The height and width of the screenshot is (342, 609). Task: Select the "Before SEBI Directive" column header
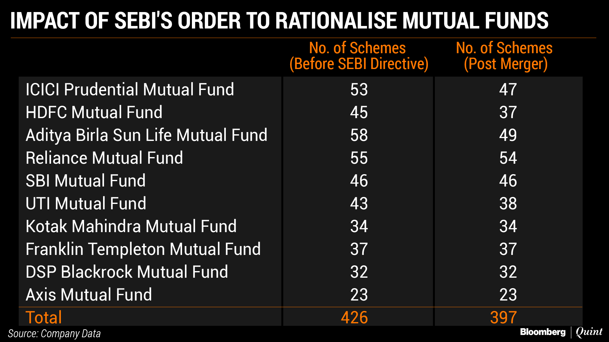coord(359,56)
